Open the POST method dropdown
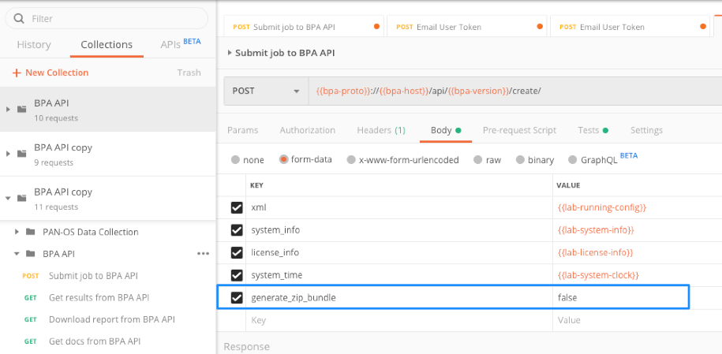Image resolution: width=722 pixels, height=354 pixels. [x=265, y=91]
